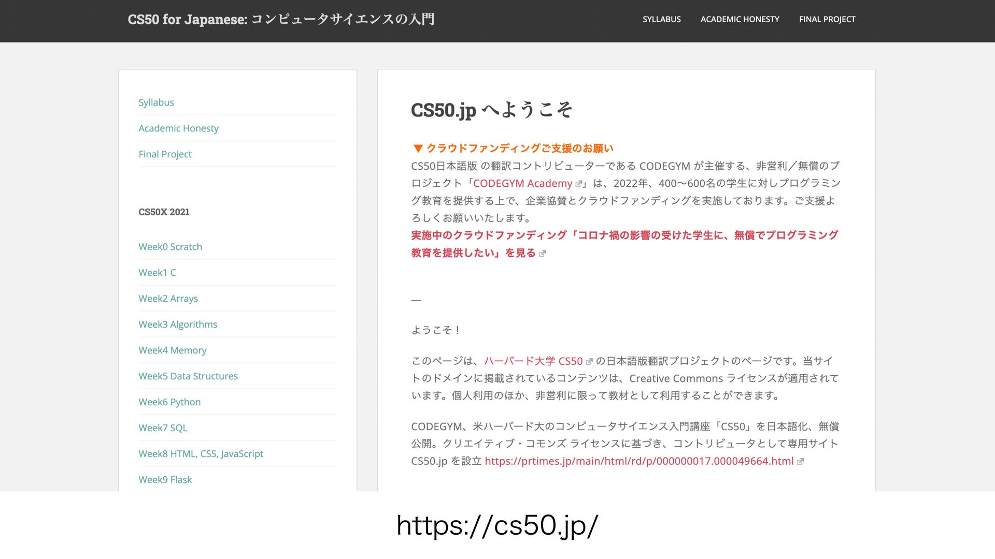995x559 pixels.
Task: Open the prtimes.jp press release URL
Action: 638,461
